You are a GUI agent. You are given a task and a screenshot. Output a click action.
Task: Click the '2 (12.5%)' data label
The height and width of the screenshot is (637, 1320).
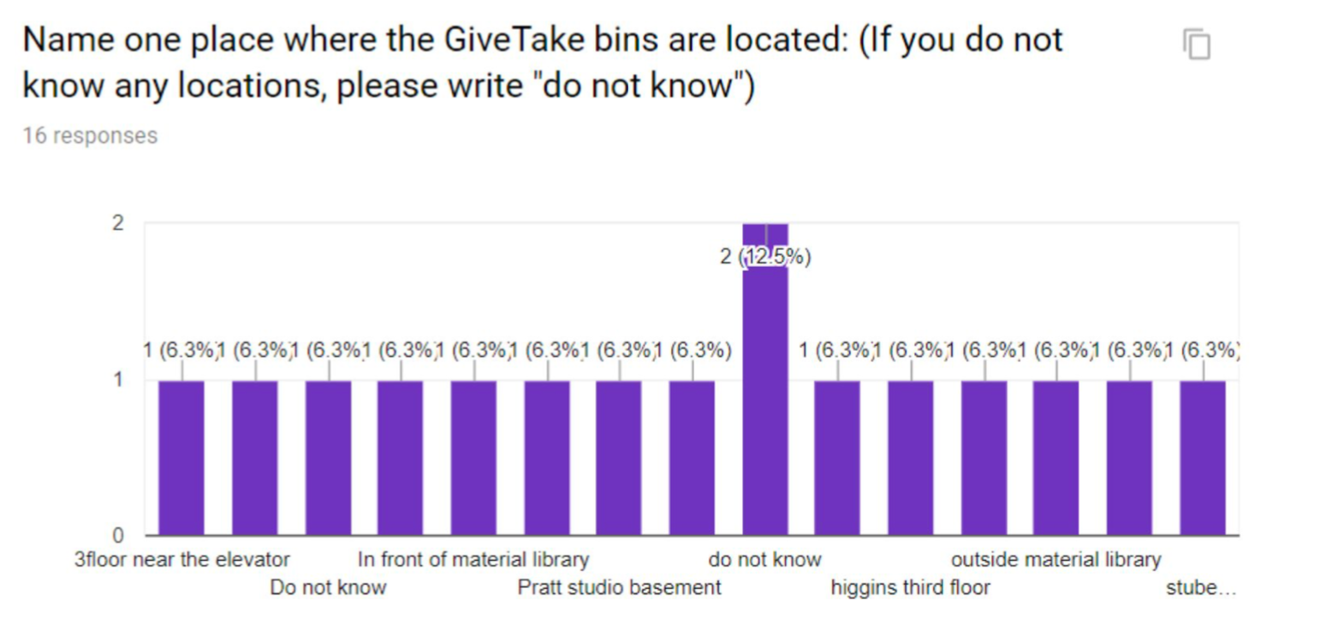point(765,256)
